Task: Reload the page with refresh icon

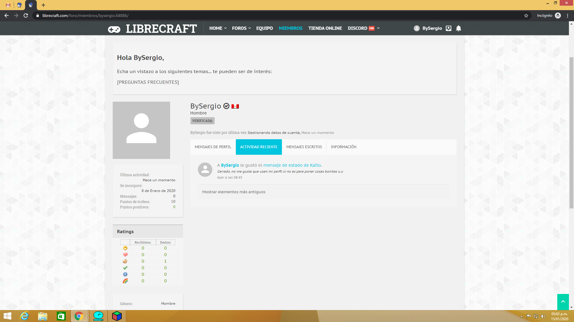Action: [26, 16]
